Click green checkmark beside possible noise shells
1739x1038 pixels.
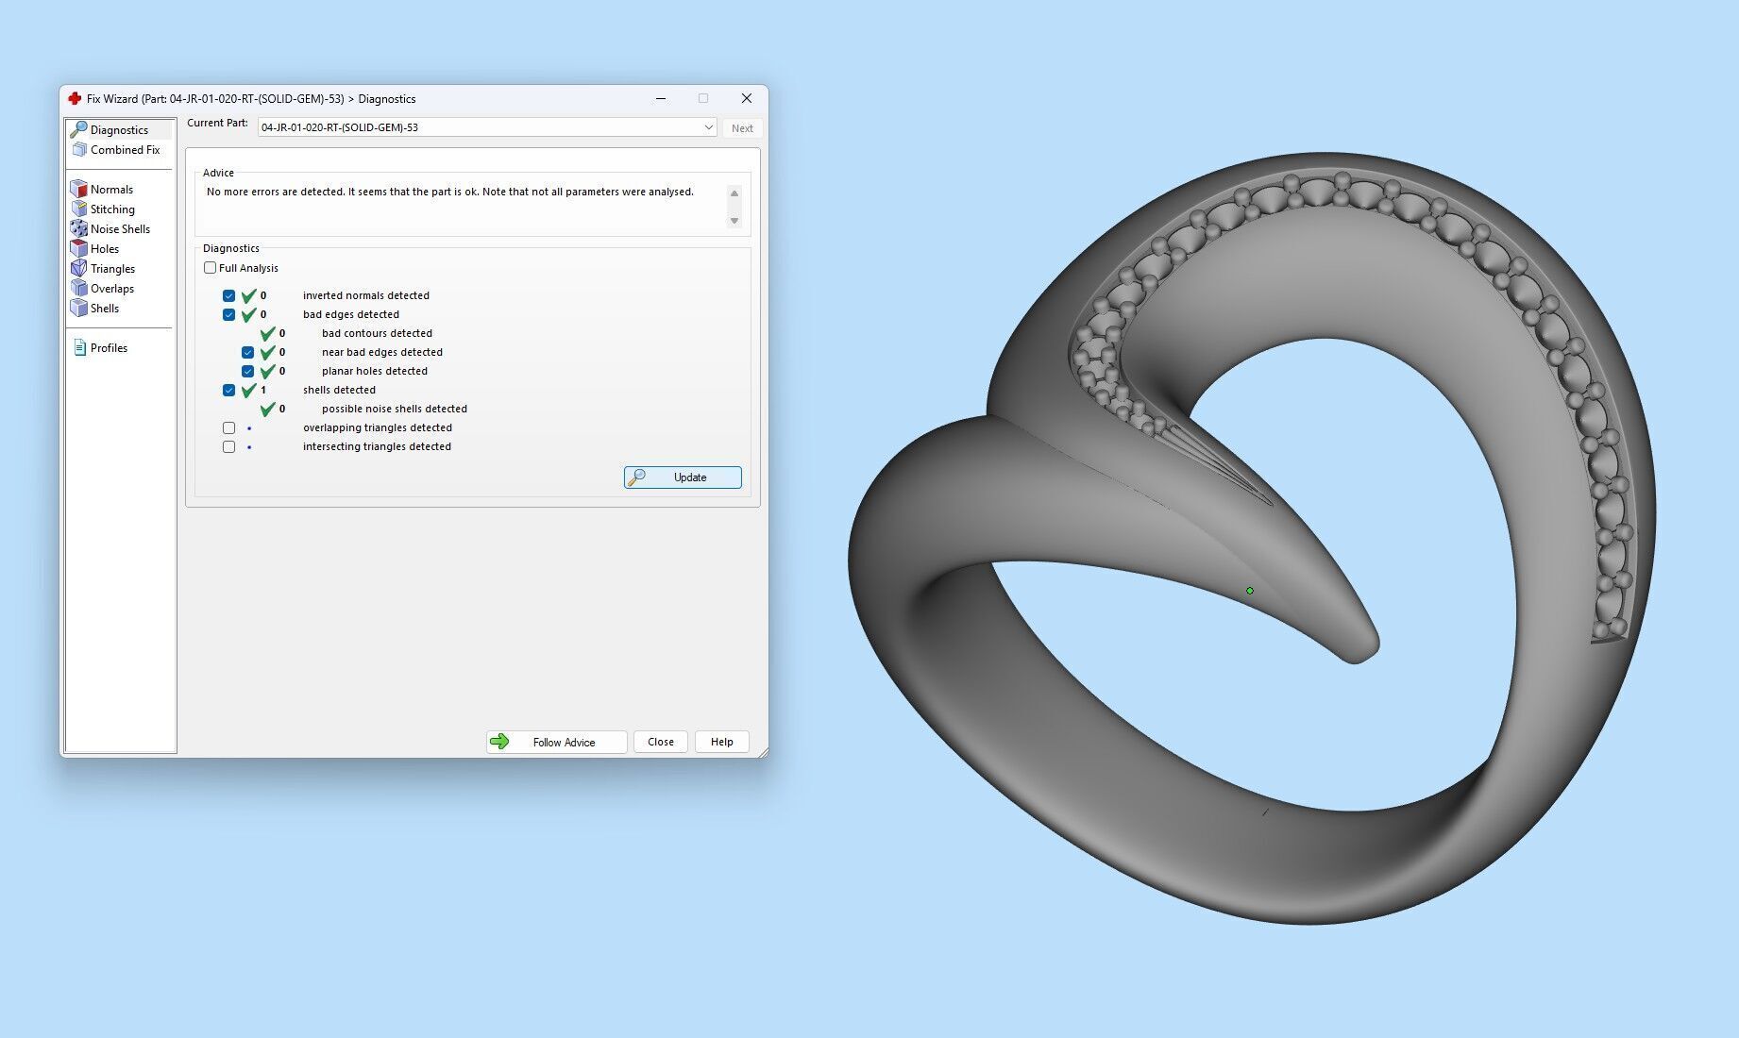tap(268, 409)
